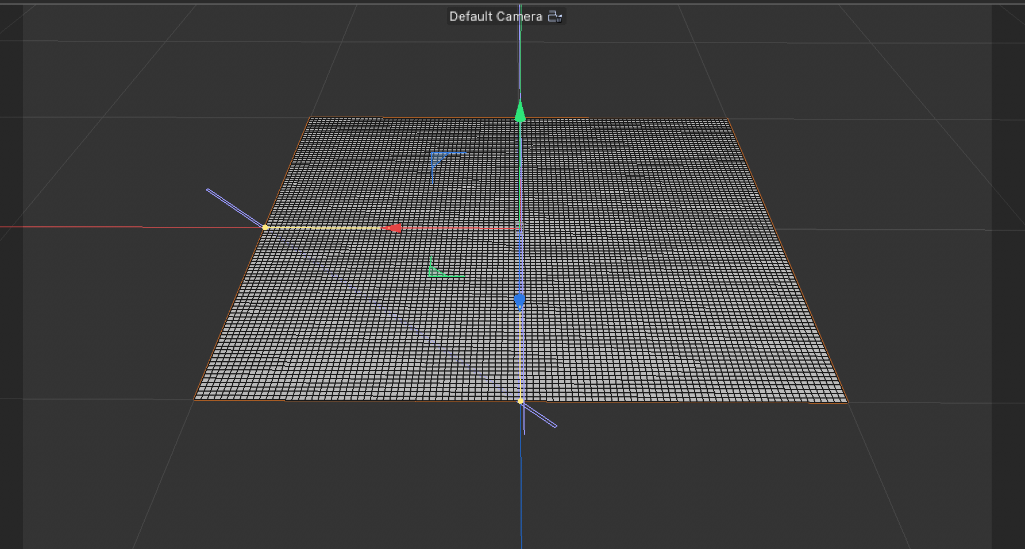Click the Default Camera label
1025x549 pixels.
(495, 16)
